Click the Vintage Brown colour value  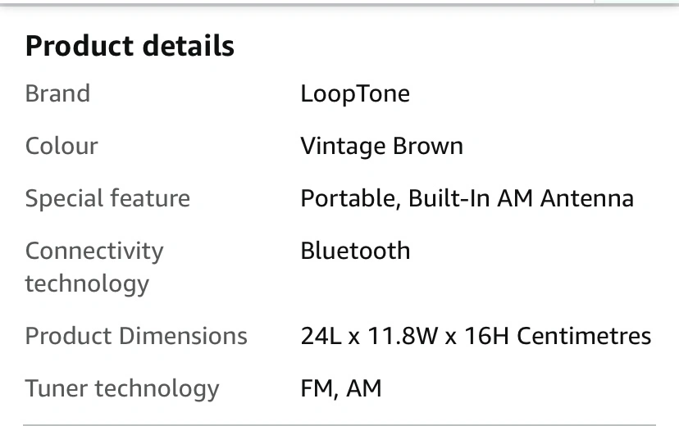pyautogui.click(x=382, y=147)
